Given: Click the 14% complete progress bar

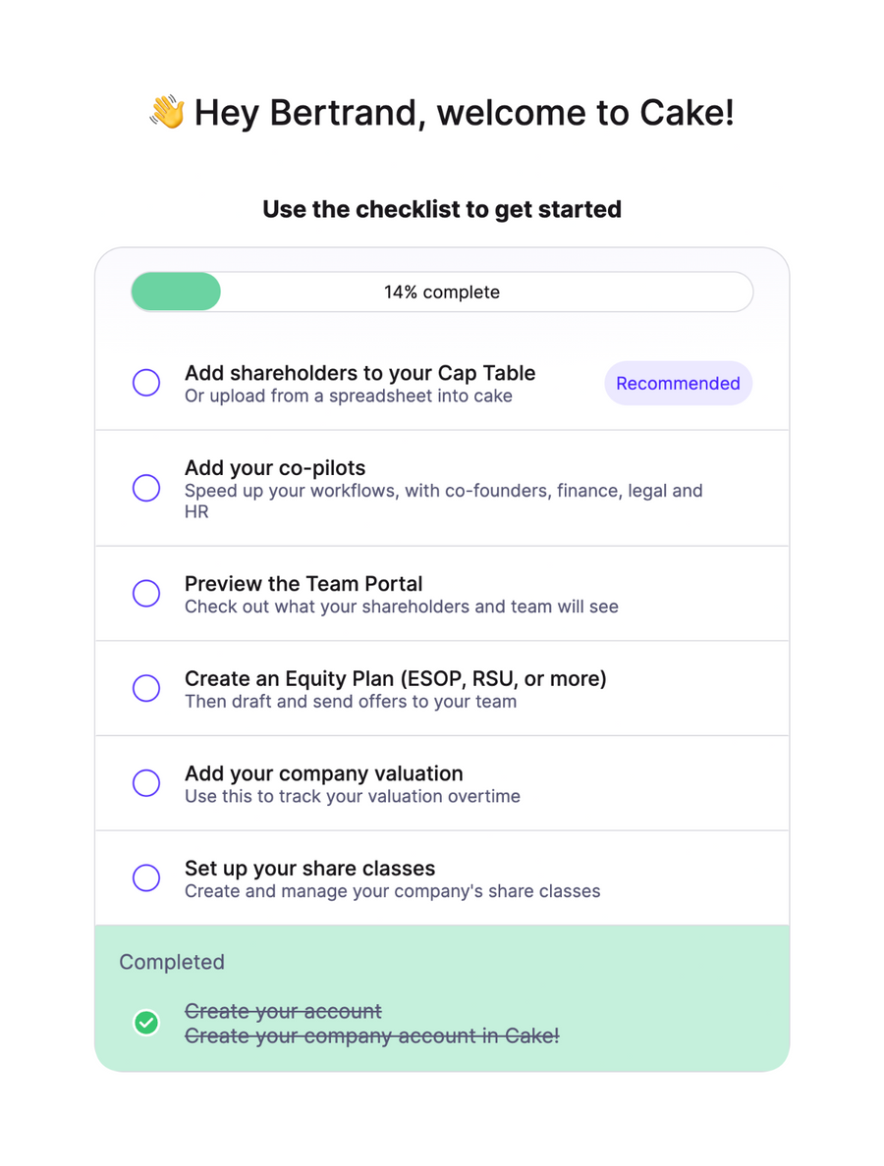Looking at the screenshot, I should point(440,291).
